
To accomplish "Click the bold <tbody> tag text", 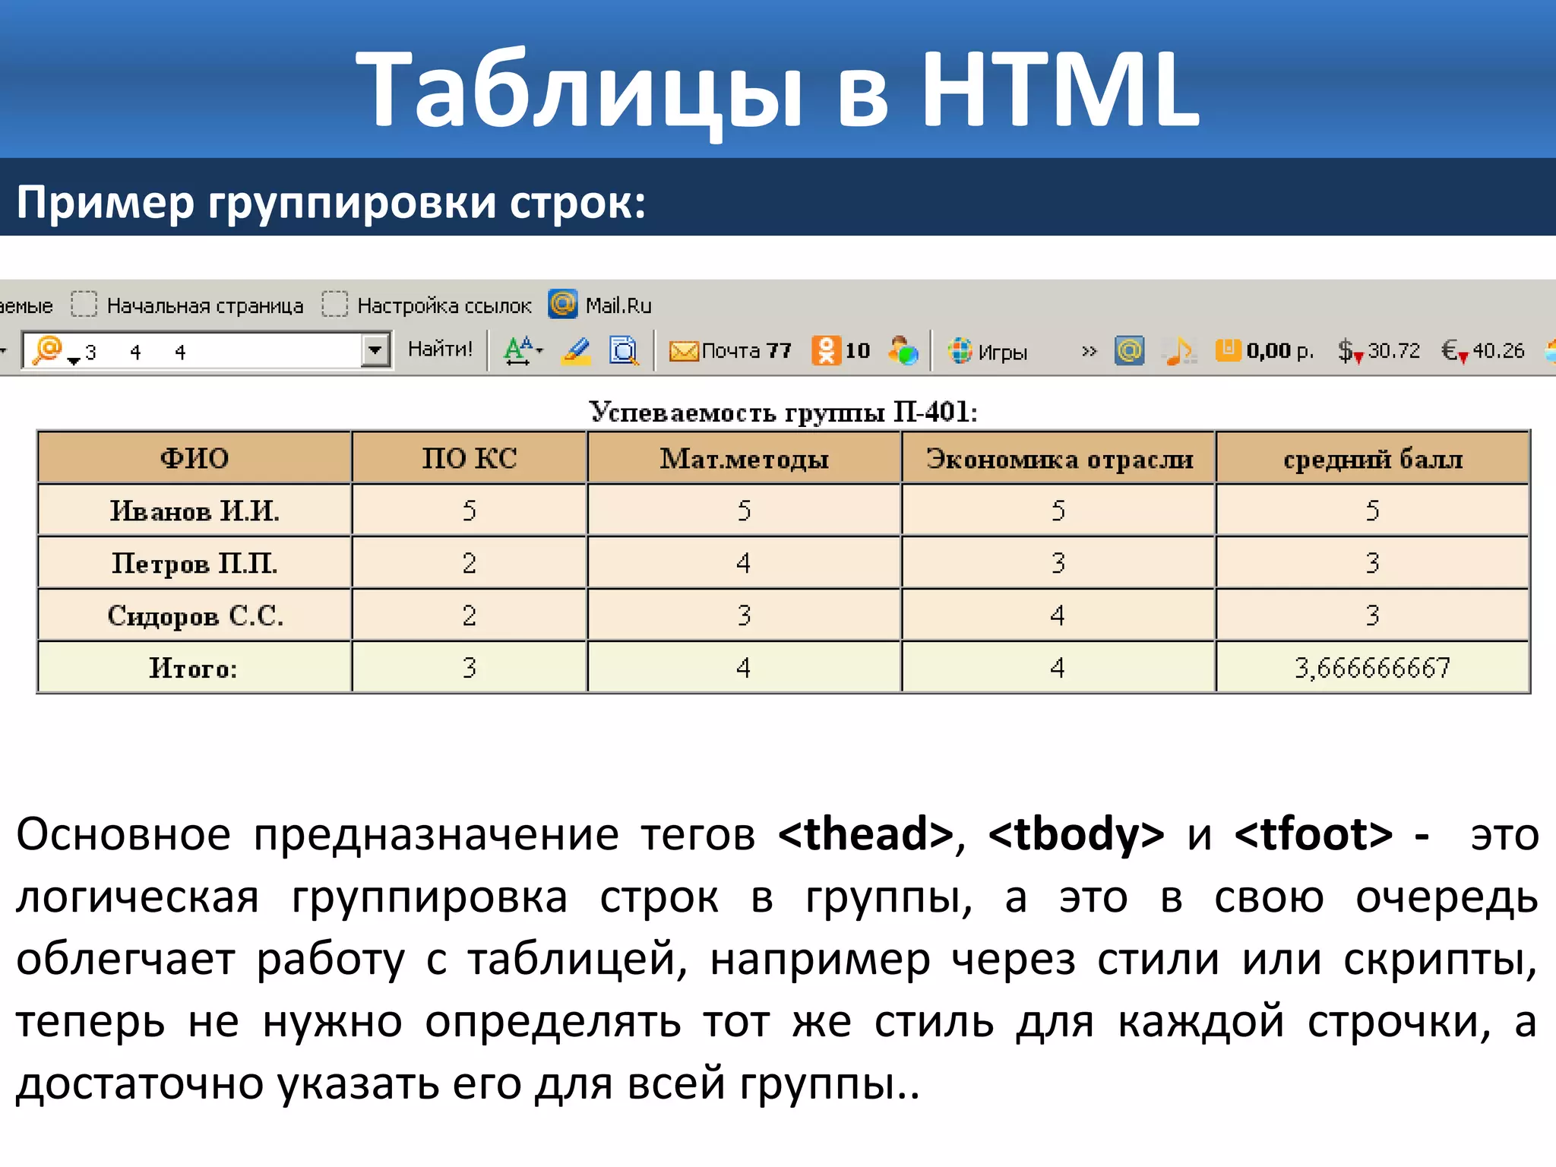I will (x=1077, y=833).
